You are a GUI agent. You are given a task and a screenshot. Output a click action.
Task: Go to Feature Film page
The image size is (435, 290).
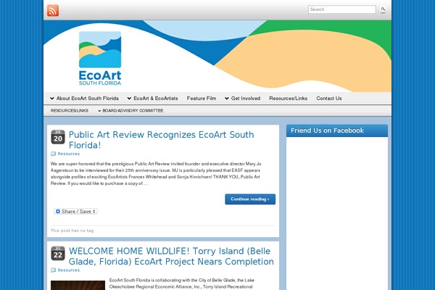202,99
